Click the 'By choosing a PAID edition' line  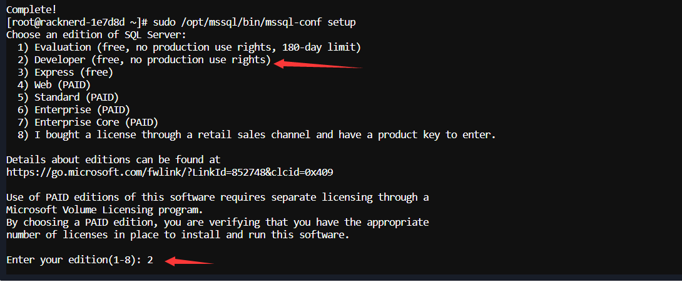(217, 221)
